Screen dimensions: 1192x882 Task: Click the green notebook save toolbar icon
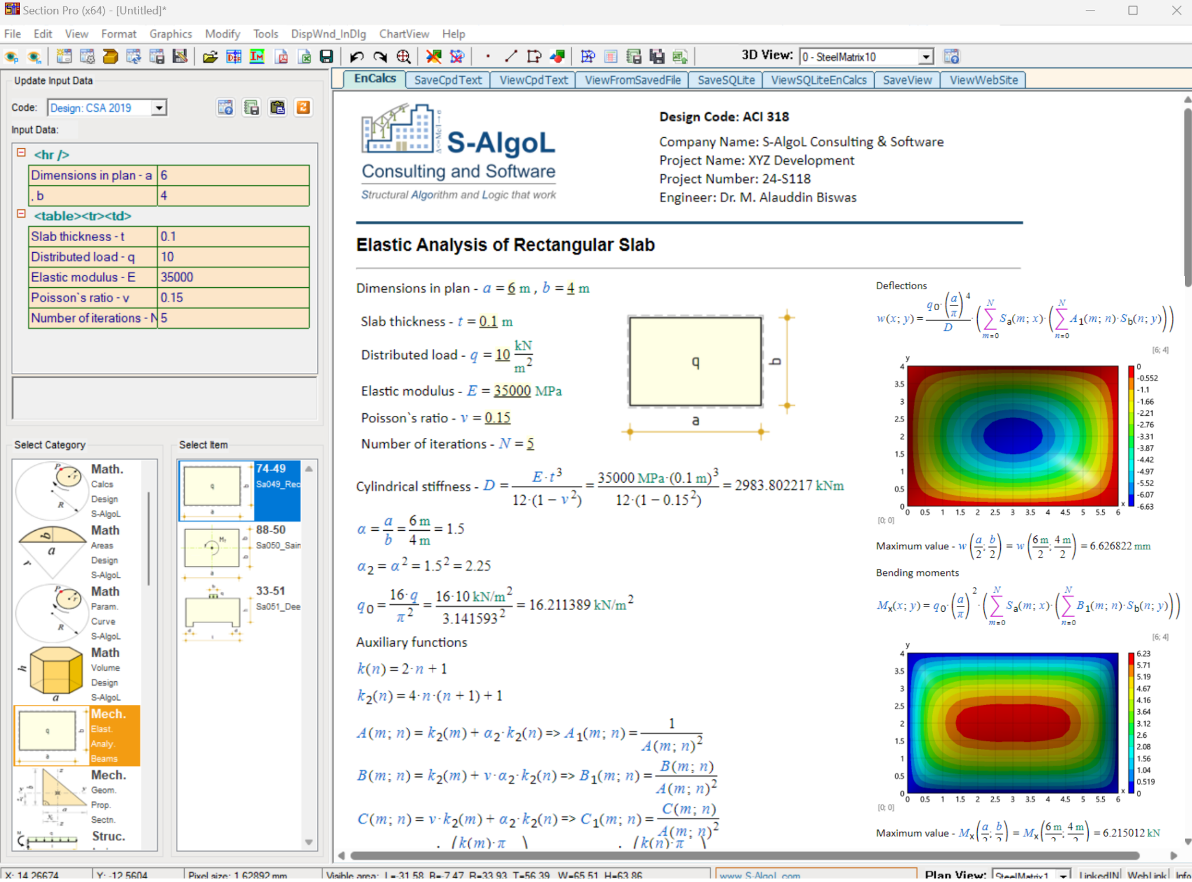[634, 57]
